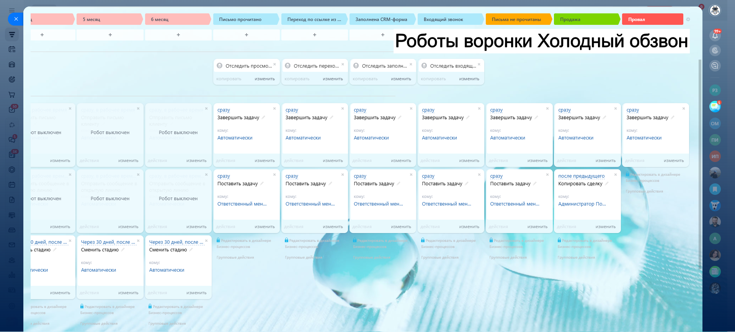Select the 5 месяц stage header
Screen dimensions: 735x332
(110, 19)
